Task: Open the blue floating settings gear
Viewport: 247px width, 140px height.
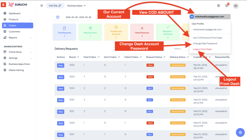Action: 240,132
